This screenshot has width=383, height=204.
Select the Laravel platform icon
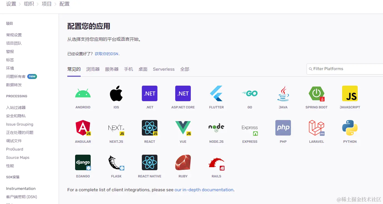tap(317, 128)
